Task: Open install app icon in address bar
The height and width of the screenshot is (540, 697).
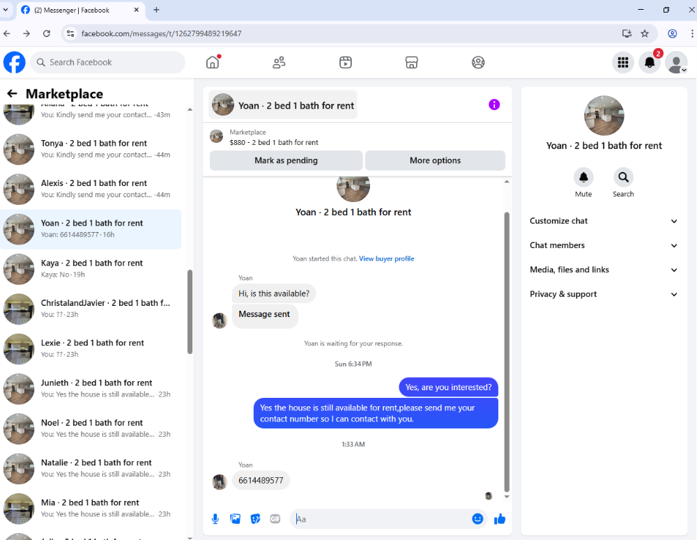Action: 627,33
